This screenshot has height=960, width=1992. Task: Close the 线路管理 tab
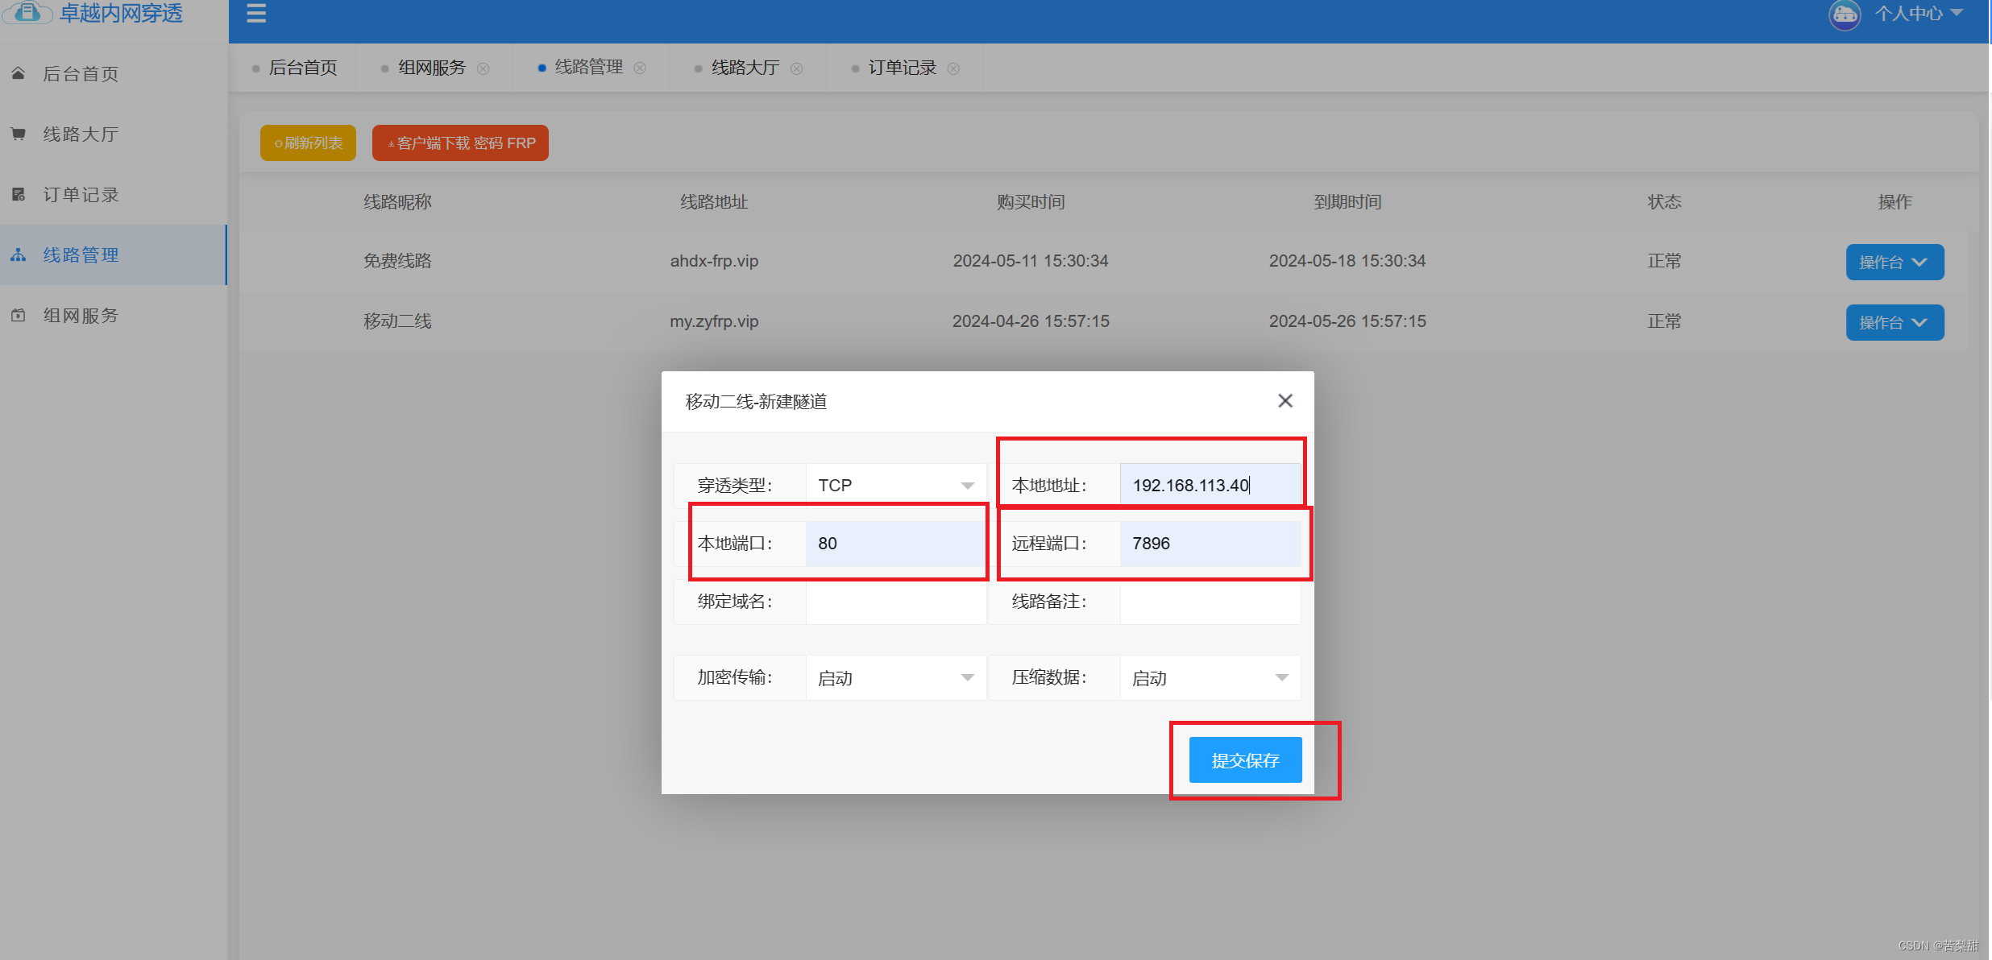(x=640, y=68)
